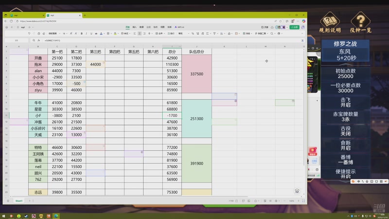Viewport: 389px width, 219px height.
Task: Select the cell with name 拖米
Action: coord(38,64)
